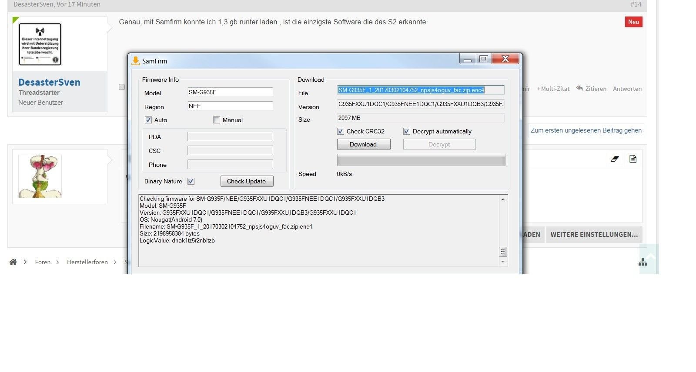The height and width of the screenshot is (372, 696).
Task: Click the document icon in reply editor
Action: [x=633, y=159]
